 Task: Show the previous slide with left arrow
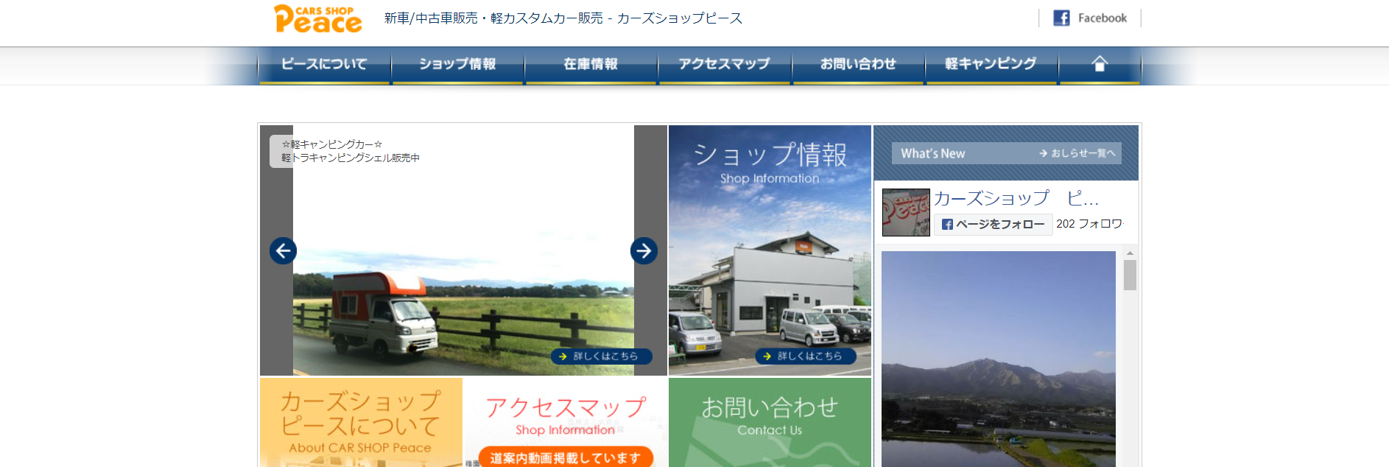(283, 251)
